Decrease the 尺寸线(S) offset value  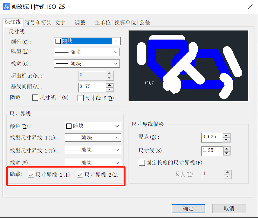pos(227,153)
